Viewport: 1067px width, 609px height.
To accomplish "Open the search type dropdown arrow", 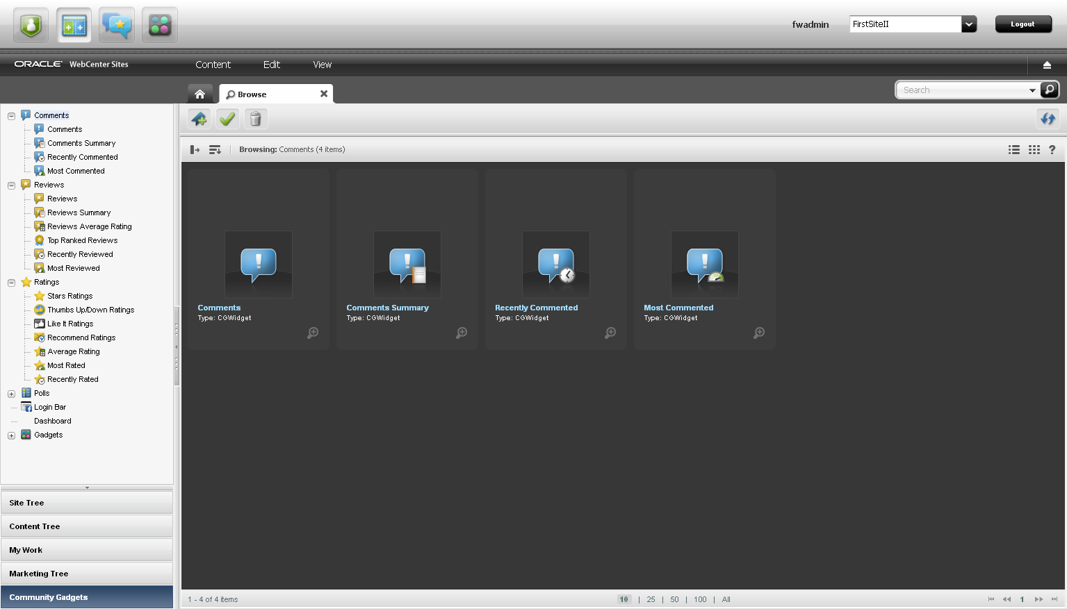I will point(1032,90).
